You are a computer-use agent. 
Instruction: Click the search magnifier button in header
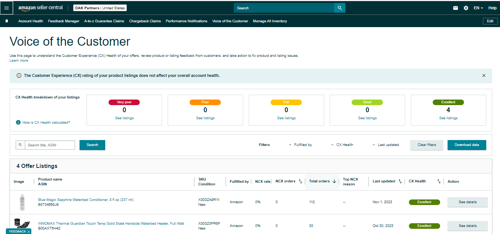[x=340, y=8]
